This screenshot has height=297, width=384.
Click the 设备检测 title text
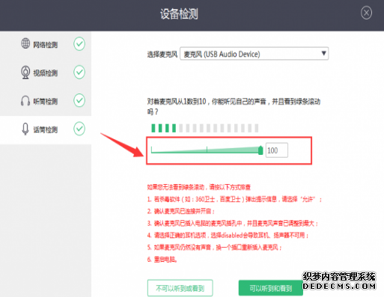179,14
